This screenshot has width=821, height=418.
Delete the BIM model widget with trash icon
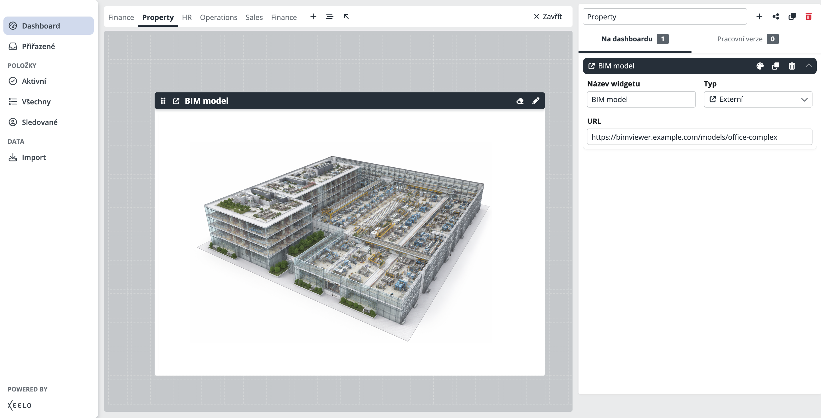point(792,66)
